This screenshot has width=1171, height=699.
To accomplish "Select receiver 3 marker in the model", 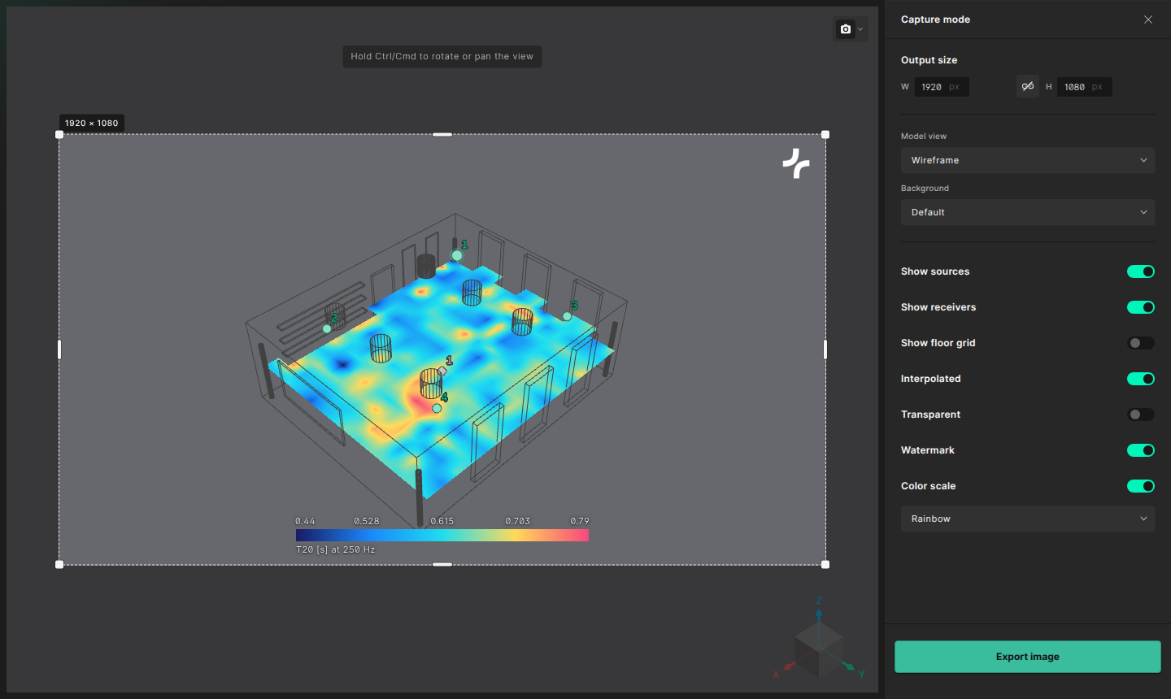I will pos(567,316).
